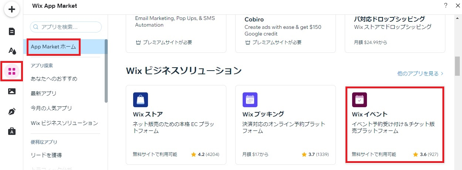The image size is (462, 170).
Task: Open 今月の人気アプリ category
Action: (51, 108)
